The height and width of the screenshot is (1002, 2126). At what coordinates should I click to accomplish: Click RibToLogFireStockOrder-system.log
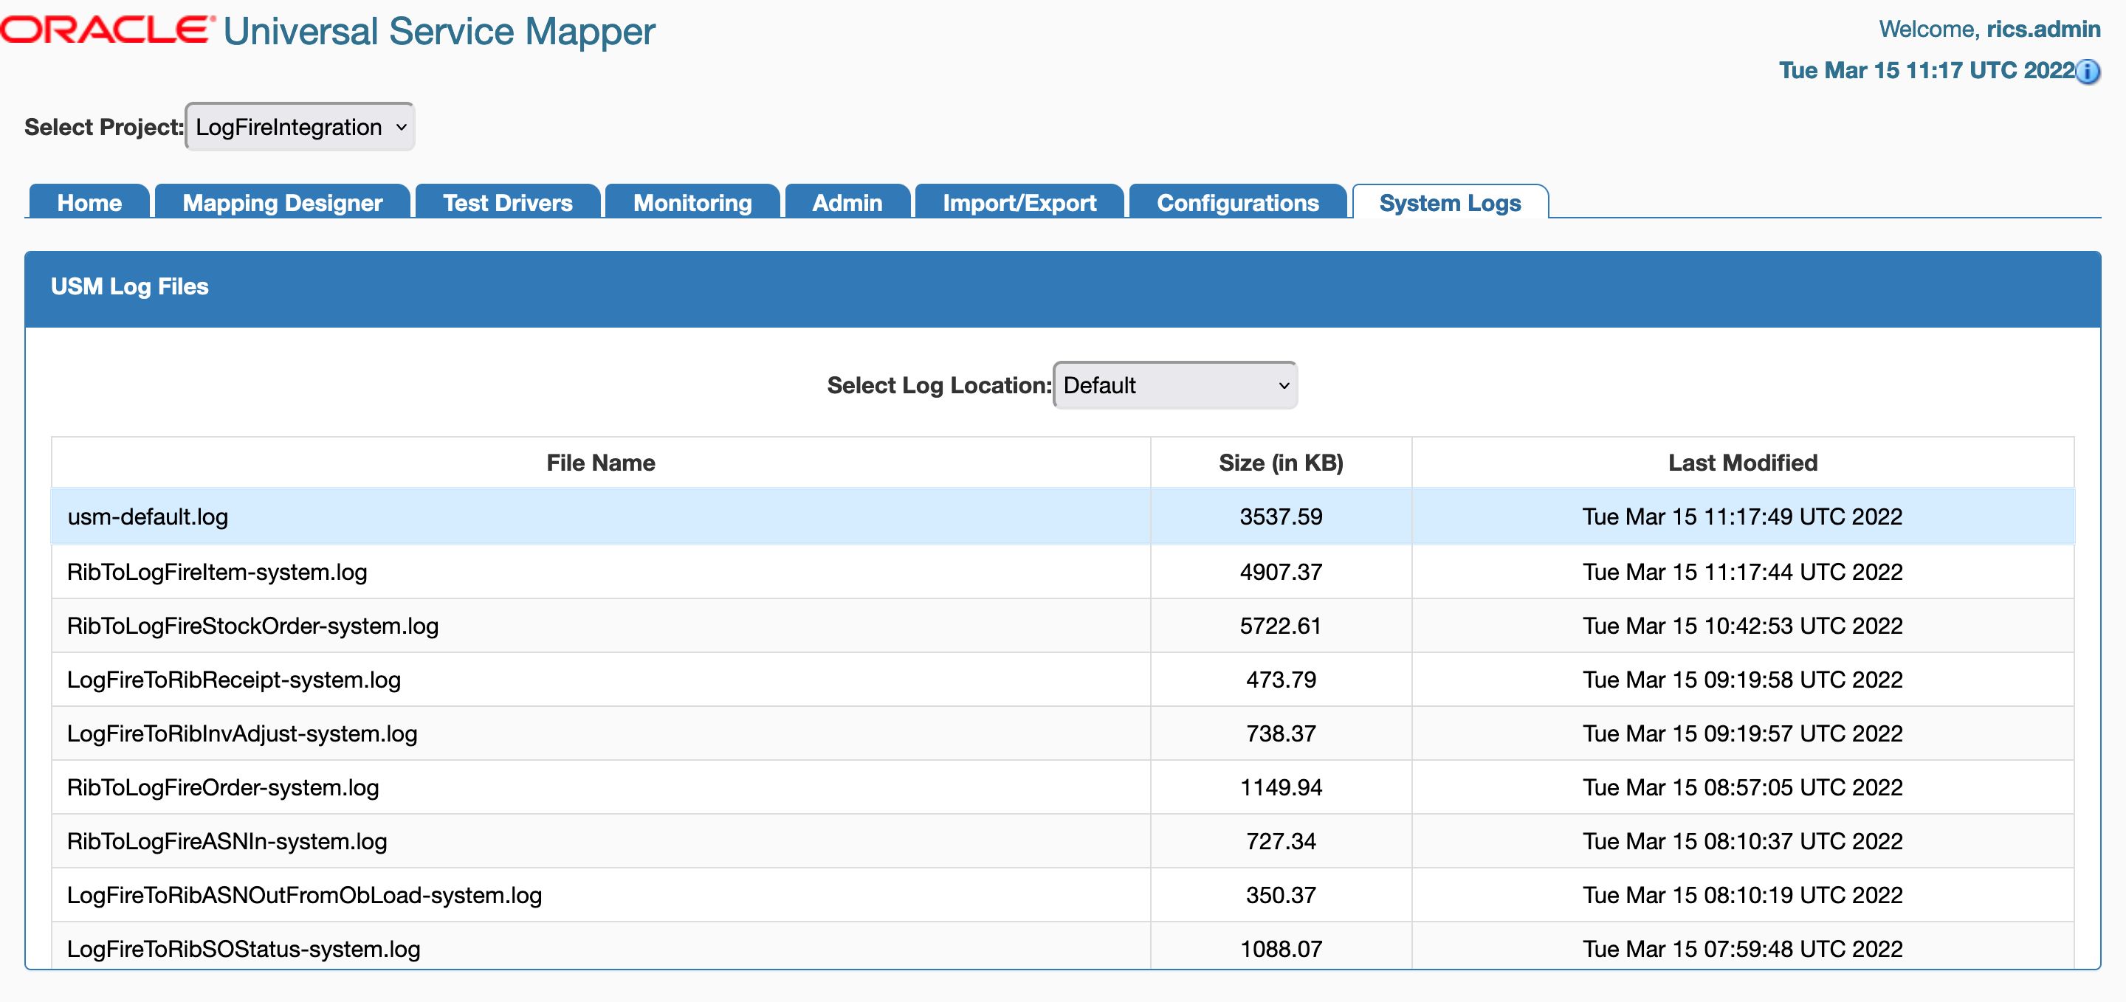pos(253,626)
